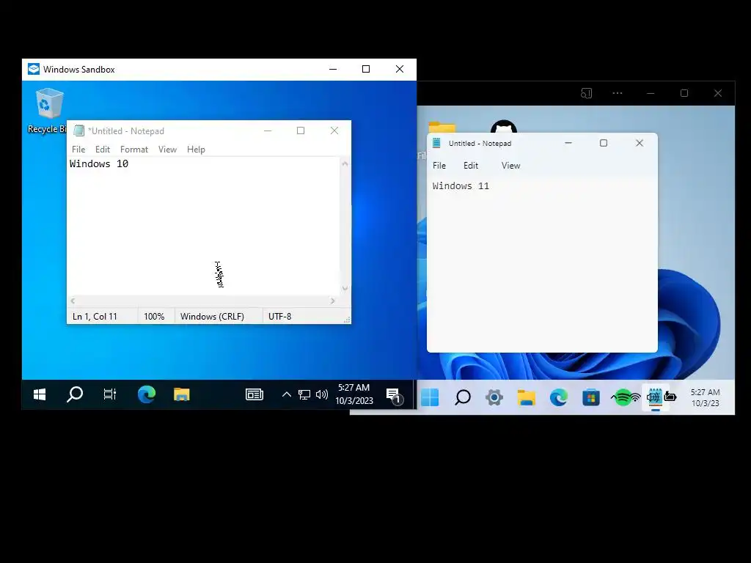Close the Windows 10 Notepad window
This screenshot has width=751, height=563.
click(x=334, y=130)
